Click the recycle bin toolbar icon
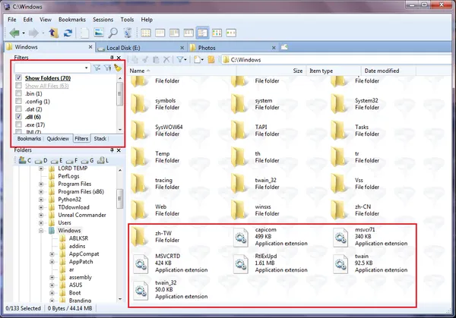Screen dimensions: 456x318 128,33
